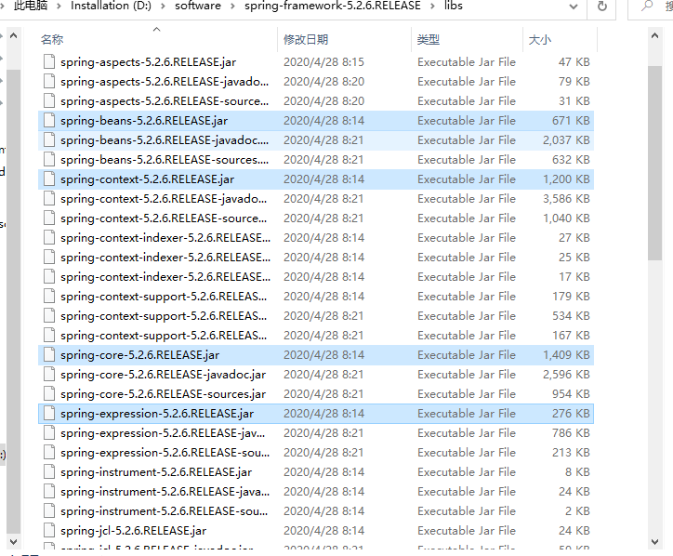
Task: Select spring-expression-5.2.6.RELEASE-jav... file
Action: point(316,433)
